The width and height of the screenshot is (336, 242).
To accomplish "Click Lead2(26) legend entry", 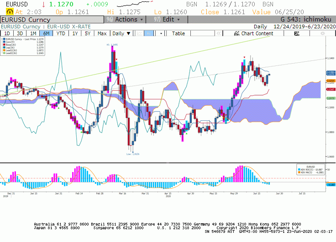I will (23, 53).
